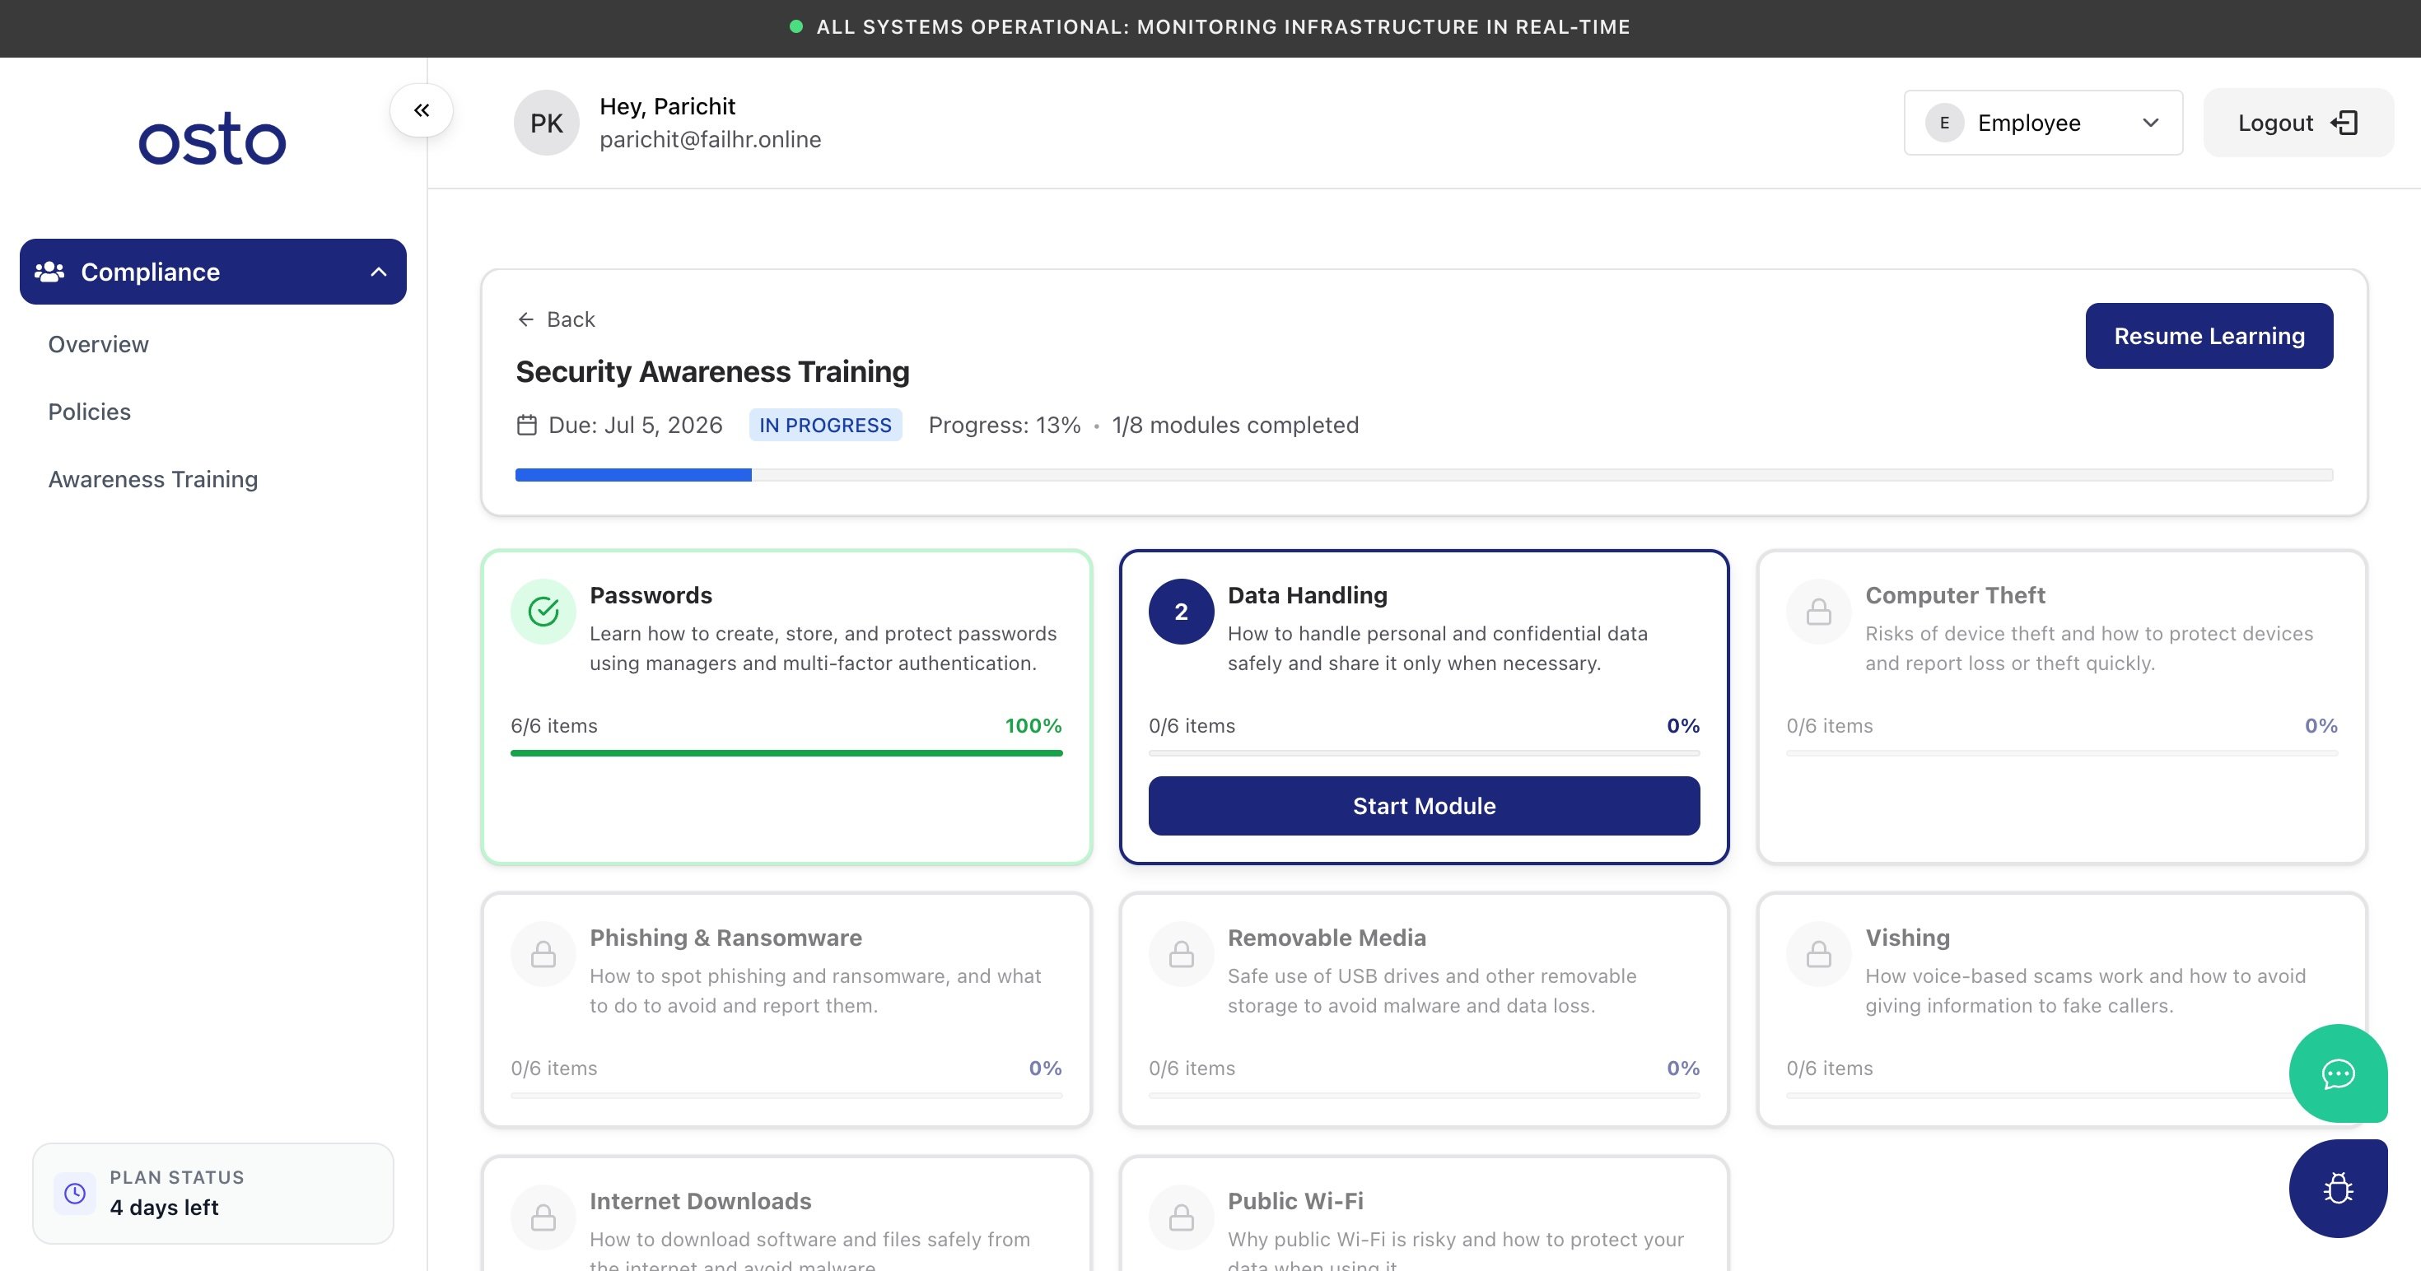This screenshot has width=2421, height=1271.
Task: Open Overview in the sidebar
Action: coord(99,345)
